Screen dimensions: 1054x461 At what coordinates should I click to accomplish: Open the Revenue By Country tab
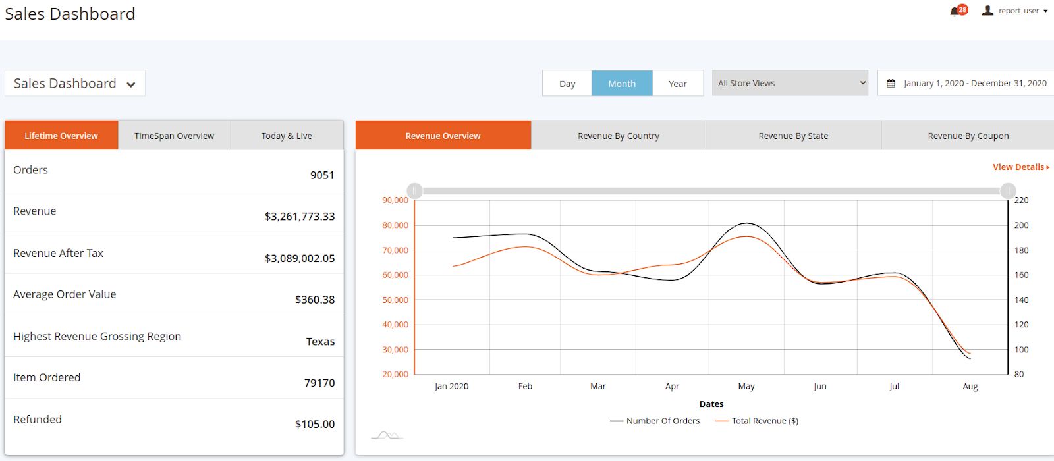[x=618, y=136]
